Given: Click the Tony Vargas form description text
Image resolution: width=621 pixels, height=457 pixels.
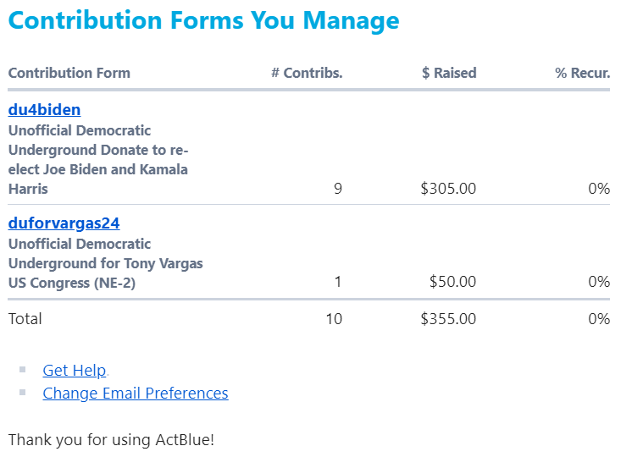Looking at the screenshot, I should pyautogui.click(x=105, y=263).
